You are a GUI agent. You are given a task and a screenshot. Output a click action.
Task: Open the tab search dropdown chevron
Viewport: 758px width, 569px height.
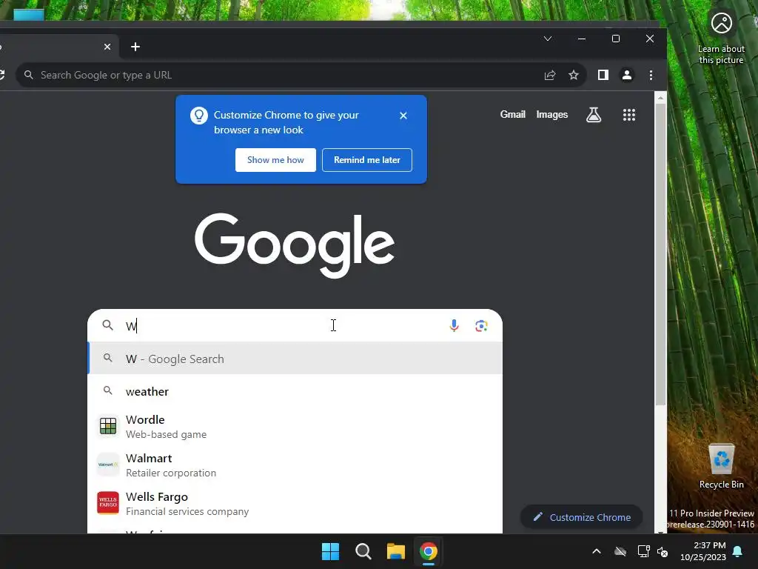pos(548,39)
